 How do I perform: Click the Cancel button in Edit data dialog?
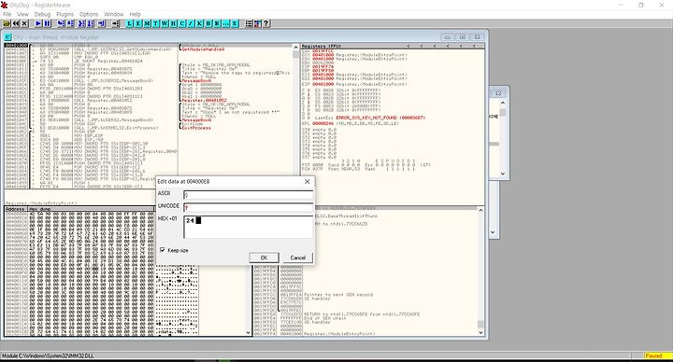tap(298, 258)
